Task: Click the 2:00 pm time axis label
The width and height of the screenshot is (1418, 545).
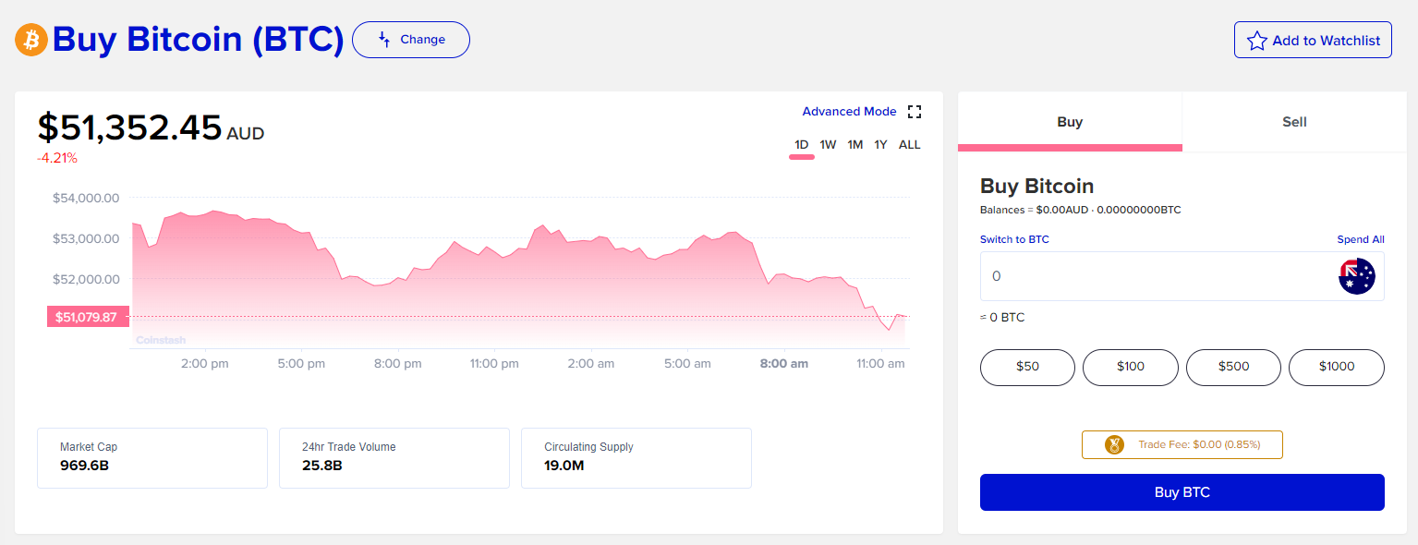Action: (205, 364)
